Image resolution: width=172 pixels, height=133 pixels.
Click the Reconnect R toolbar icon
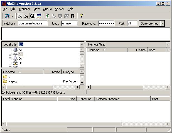click(x=73, y=16)
